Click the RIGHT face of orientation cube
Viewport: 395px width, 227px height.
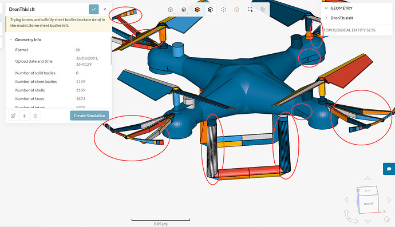point(369,204)
